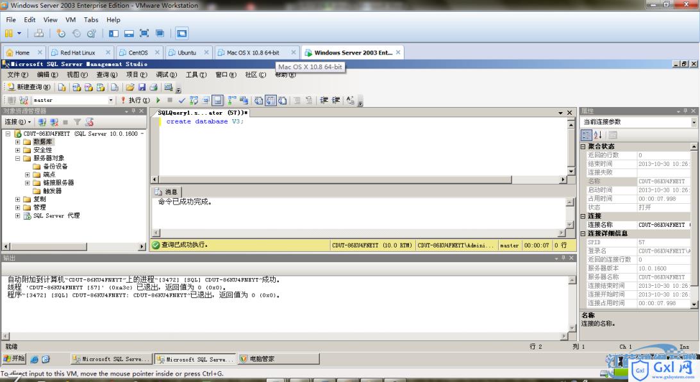Open the 连接 (Connect) dropdown in Object Explorer
Image resolution: width=700 pixels, height=382 pixels.
click(x=18, y=122)
